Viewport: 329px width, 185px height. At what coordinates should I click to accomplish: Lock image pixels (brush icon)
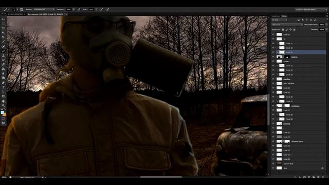[287, 30]
